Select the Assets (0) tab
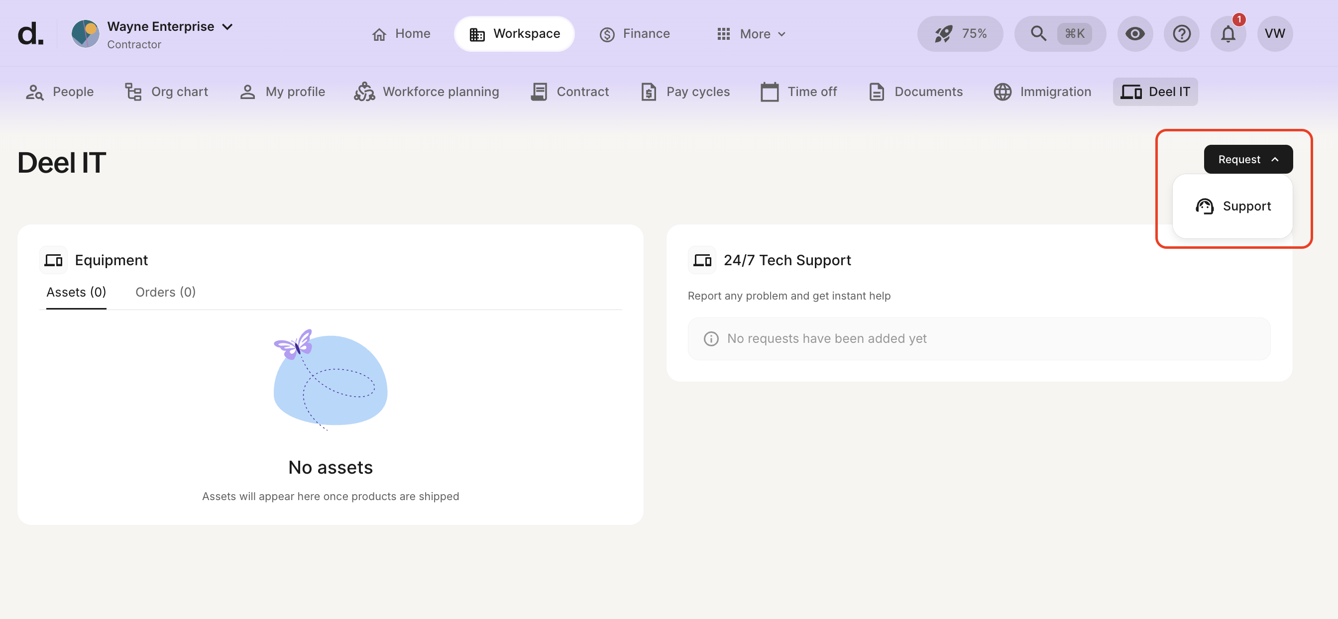Viewport: 1338px width, 619px height. [x=76, y=292]
